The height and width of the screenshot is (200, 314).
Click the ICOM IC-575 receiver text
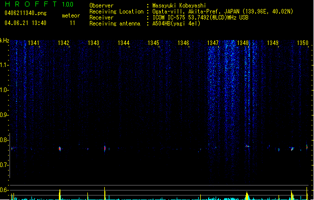[200, 17]
